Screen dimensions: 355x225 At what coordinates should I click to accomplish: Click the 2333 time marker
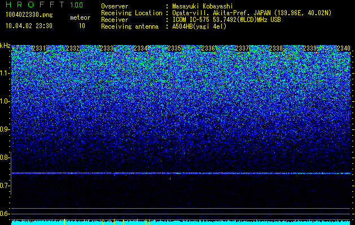point(107,48)
